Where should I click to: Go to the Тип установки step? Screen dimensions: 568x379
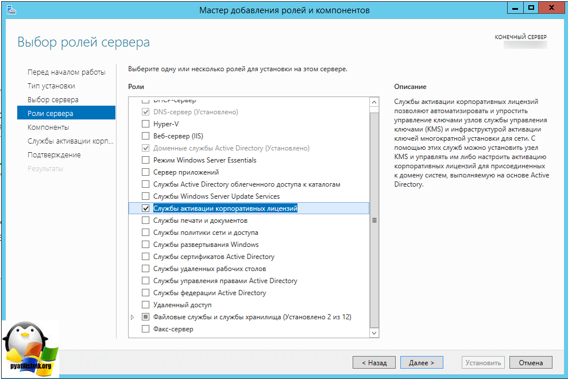click(51, 86)
